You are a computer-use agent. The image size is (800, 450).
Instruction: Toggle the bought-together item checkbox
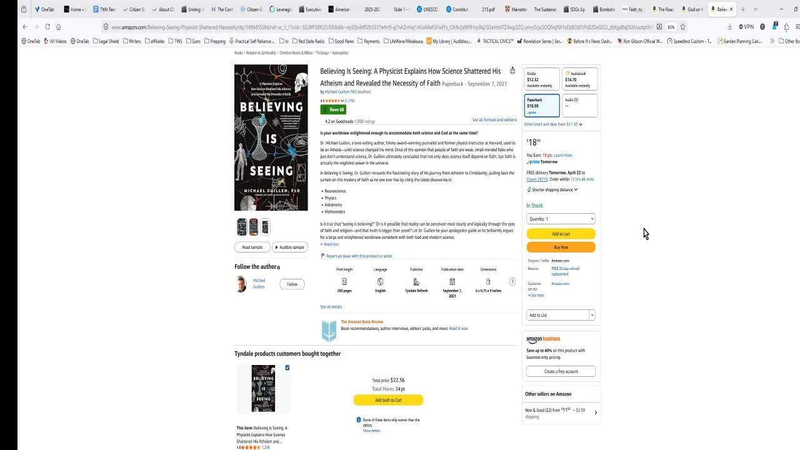[x=287, y=367]
